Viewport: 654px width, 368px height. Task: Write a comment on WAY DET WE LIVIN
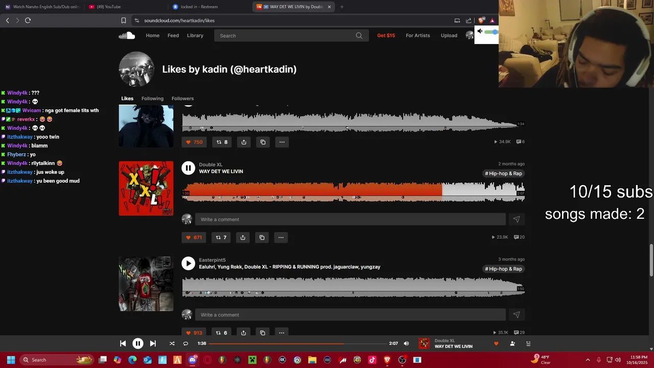coord(350,219)
